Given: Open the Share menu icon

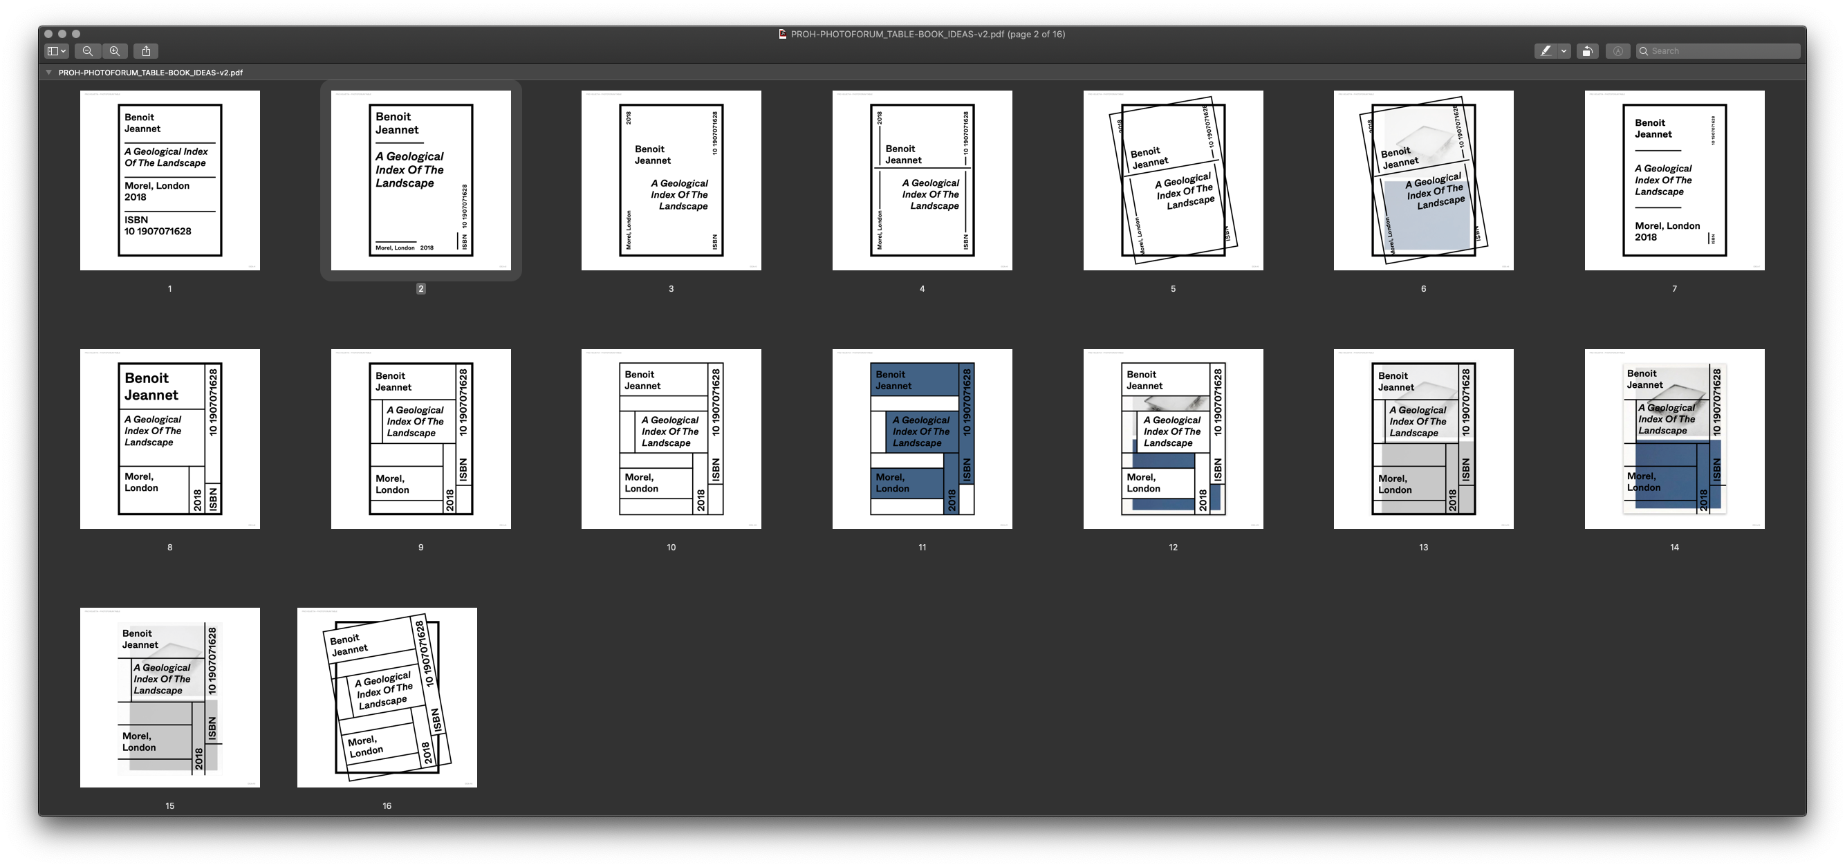Looking at the screenshot, I should click(x=146, y=51).
